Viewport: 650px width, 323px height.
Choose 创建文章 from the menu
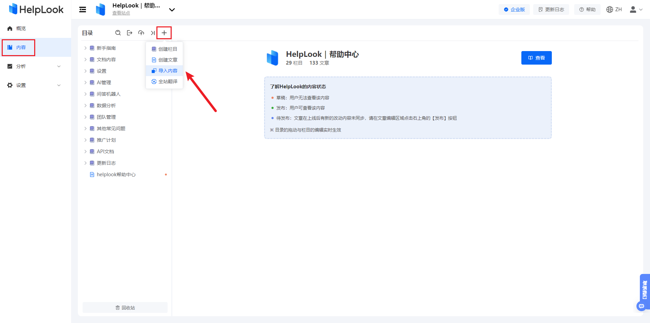click(164, 60)
